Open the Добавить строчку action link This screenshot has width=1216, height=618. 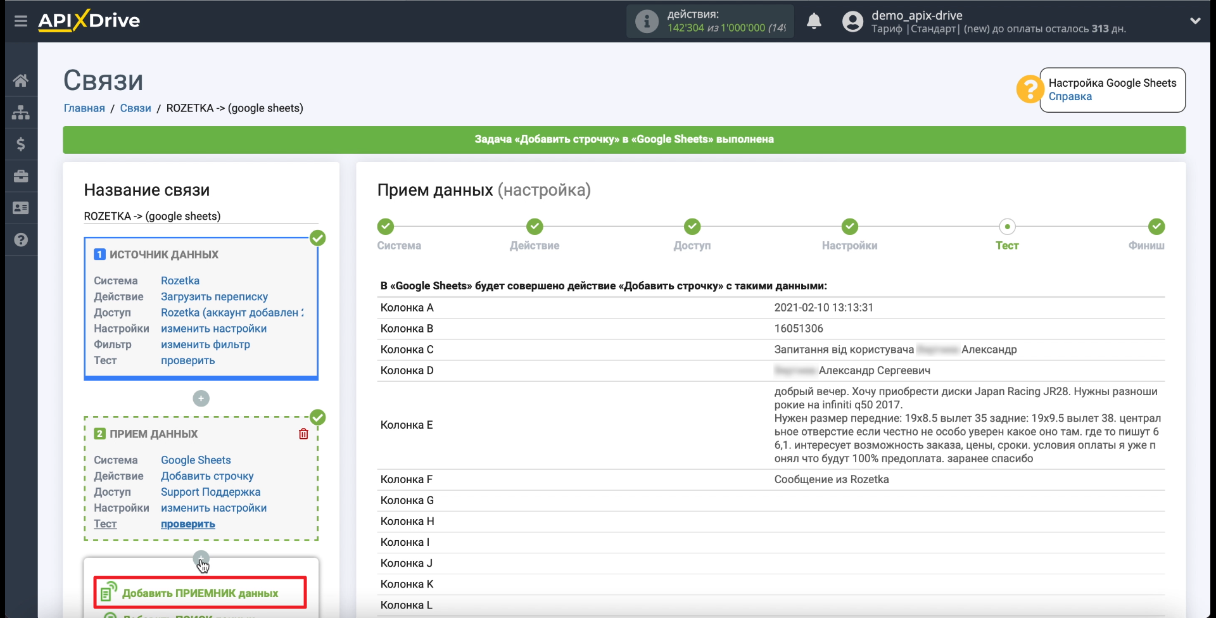click(x=207, y=476)
